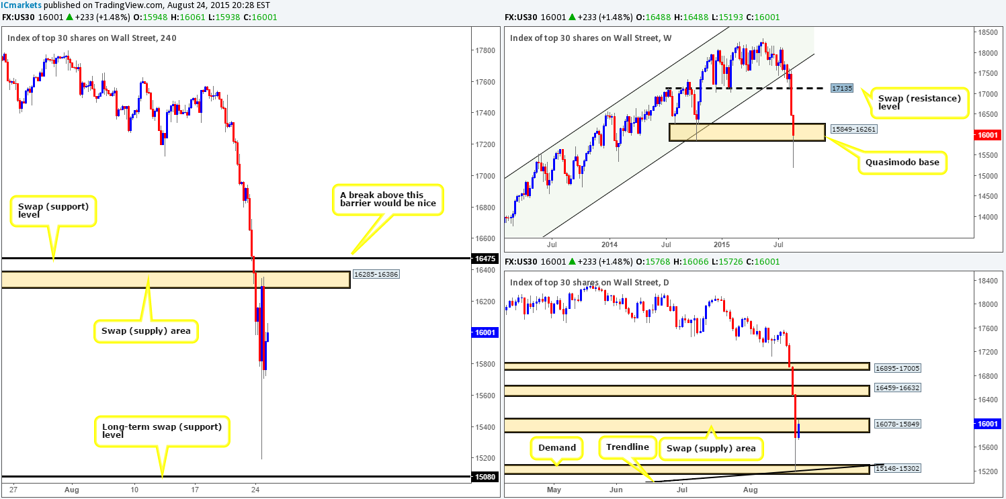Select FX:US30 symbol on the daily chart
Screen dimensions: 1006x499
coord(519,262)
